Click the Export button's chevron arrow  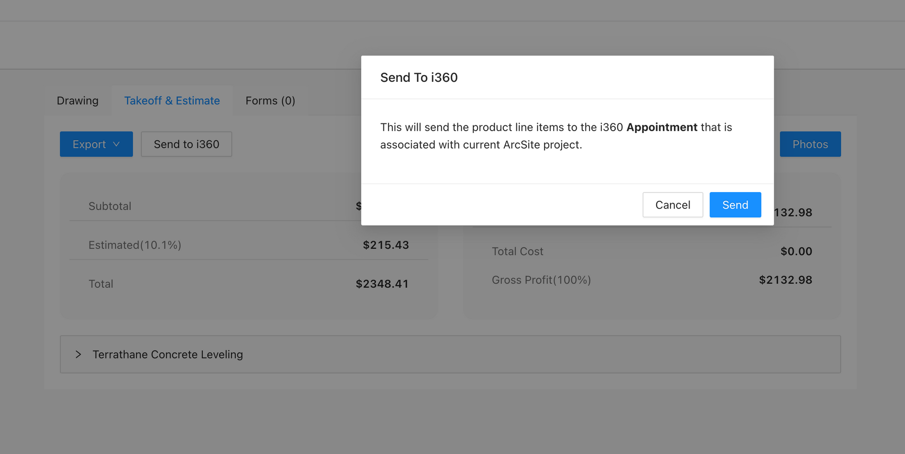(116, 144)
